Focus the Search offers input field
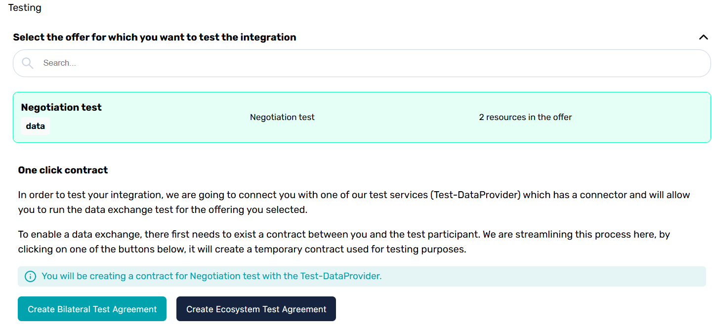 [x=362, y=63]
